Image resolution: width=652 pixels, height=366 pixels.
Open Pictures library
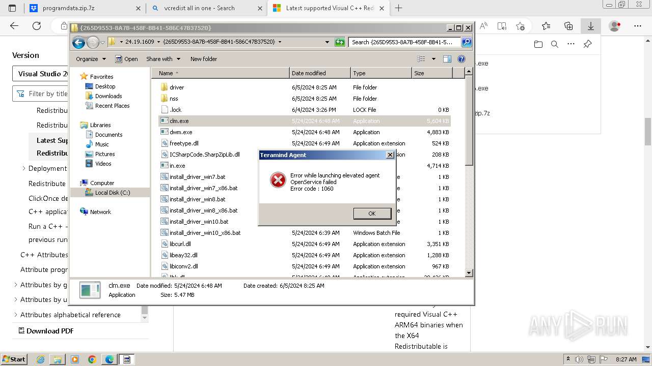click(x=105, y=154)
